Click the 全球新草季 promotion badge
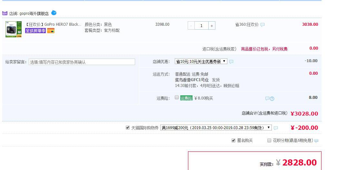 pos(35,31)
